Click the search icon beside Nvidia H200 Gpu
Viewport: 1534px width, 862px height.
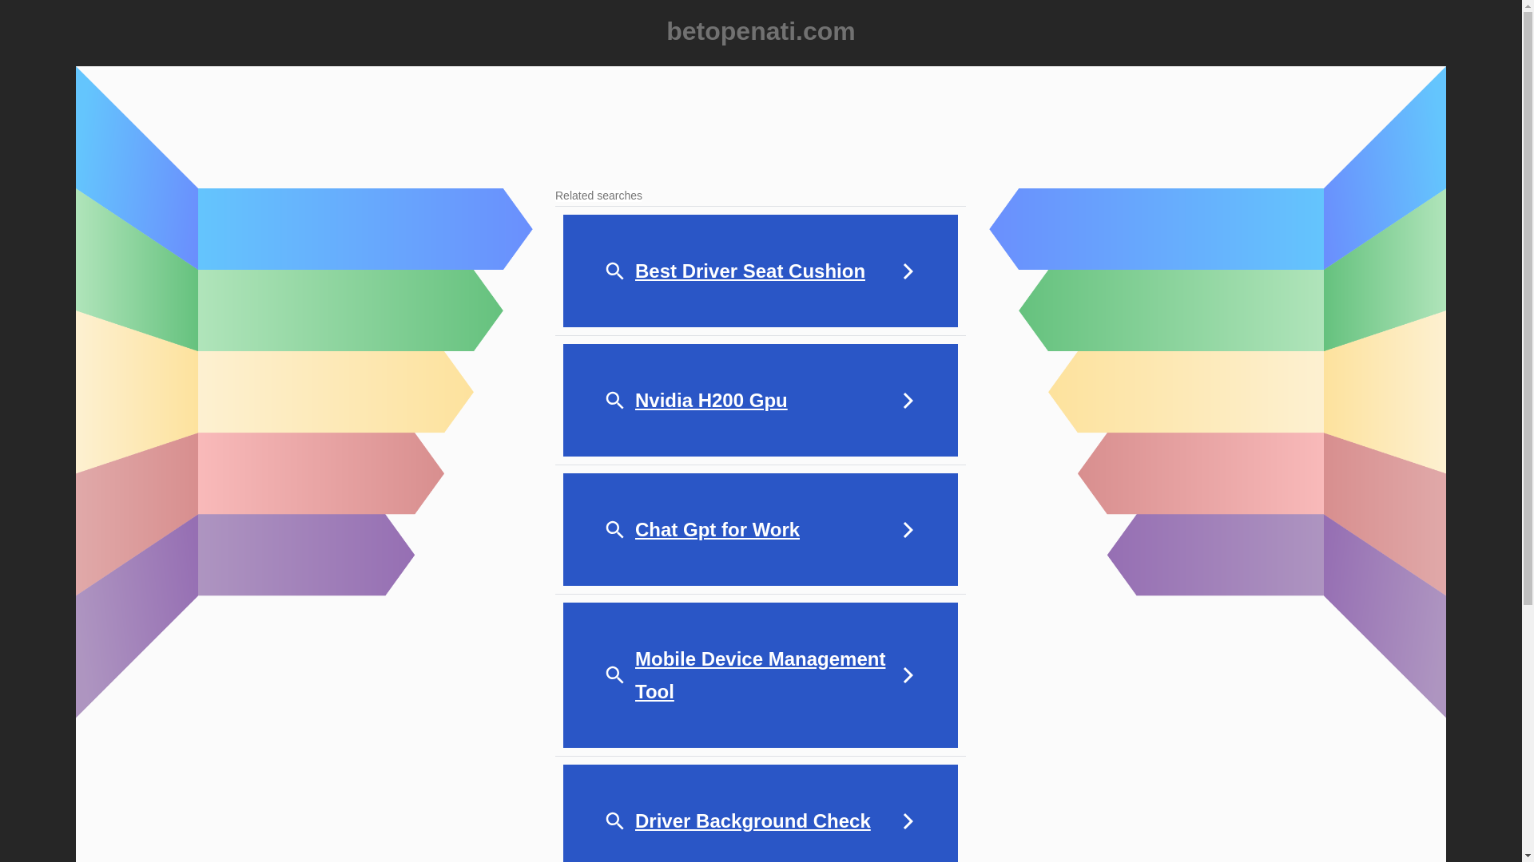tap(614, 401)
